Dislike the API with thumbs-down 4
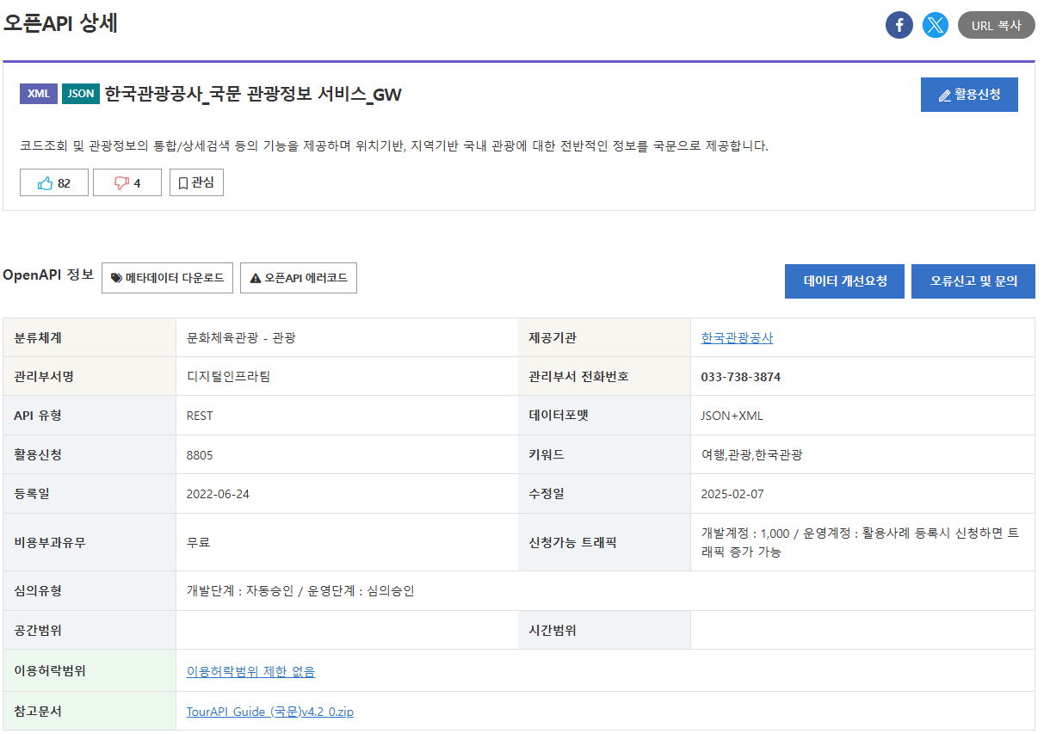1050x734 pixels. (127, 182)
